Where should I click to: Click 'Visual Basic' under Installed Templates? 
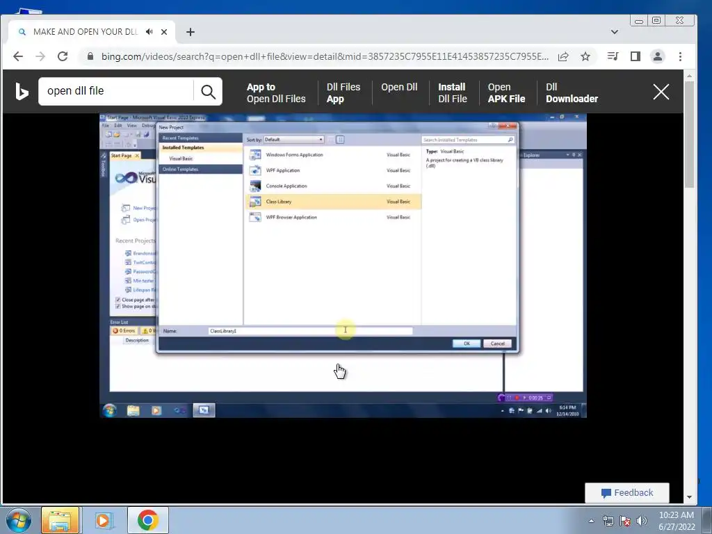(x=181, y=159)
